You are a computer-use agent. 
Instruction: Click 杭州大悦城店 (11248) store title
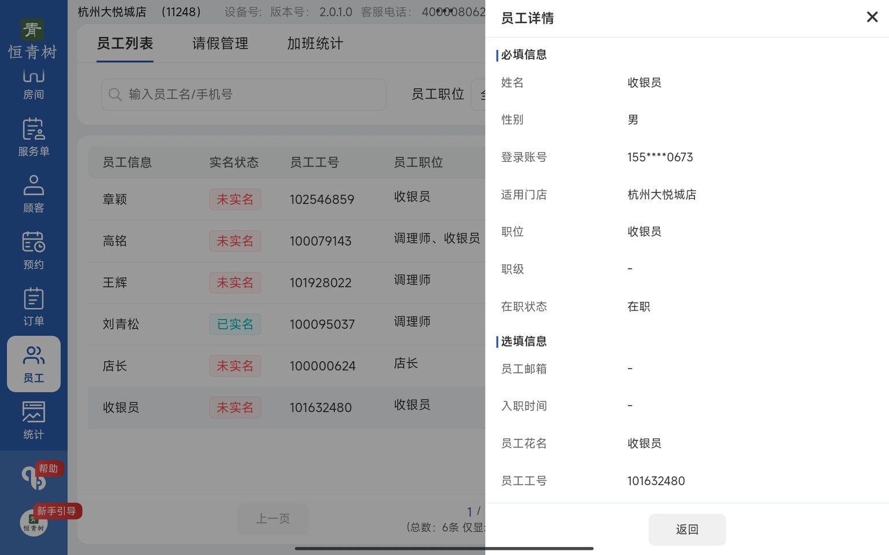pos(139,12)
